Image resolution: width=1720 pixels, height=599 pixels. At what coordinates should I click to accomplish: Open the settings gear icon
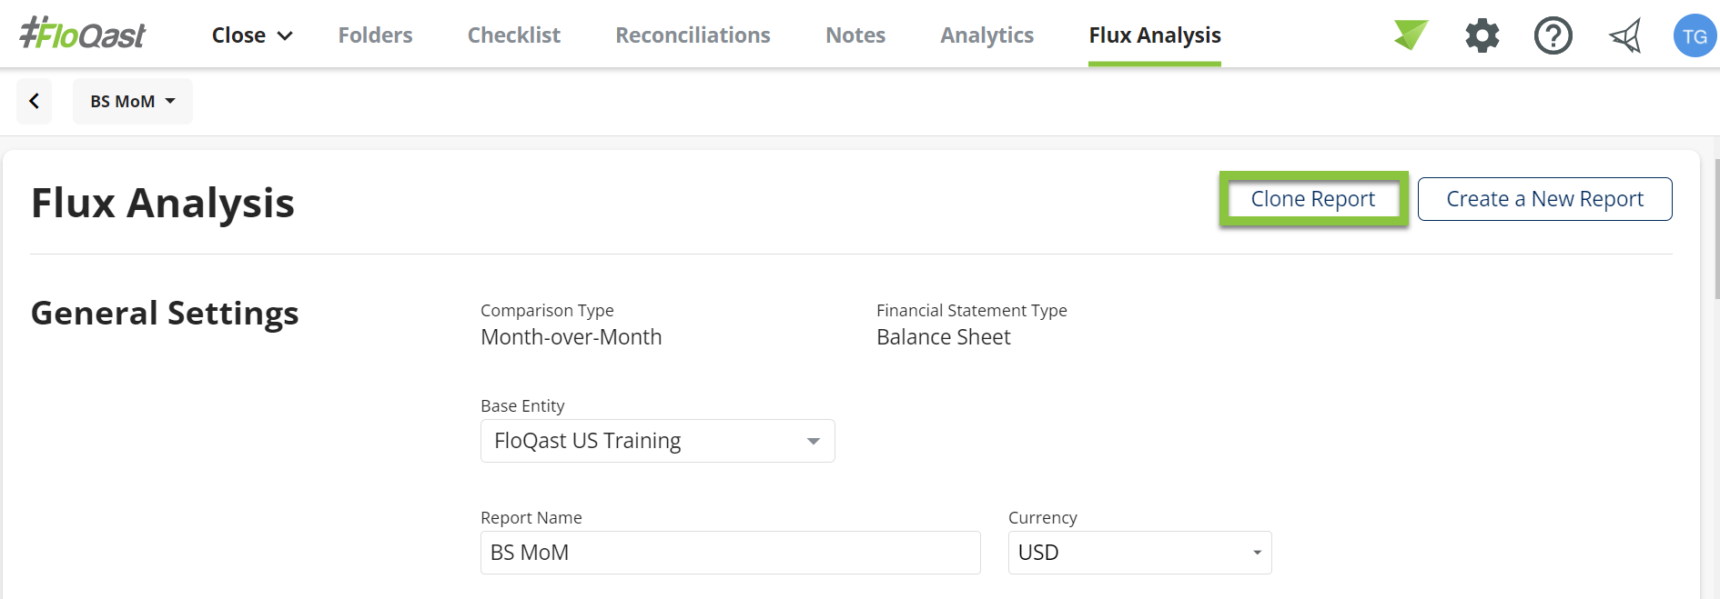point(1482,35)
